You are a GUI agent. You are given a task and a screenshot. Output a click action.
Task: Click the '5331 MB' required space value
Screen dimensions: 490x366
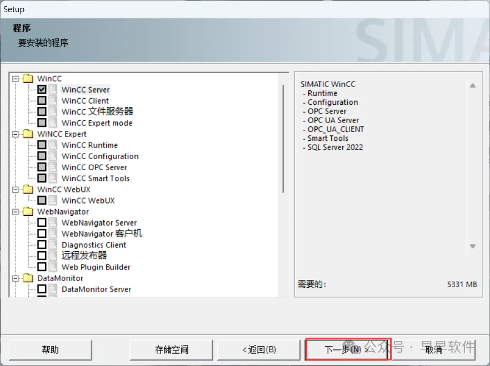point(462,284)
